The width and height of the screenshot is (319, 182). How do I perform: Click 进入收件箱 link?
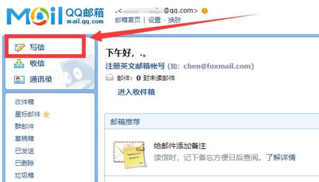(136, 92)
